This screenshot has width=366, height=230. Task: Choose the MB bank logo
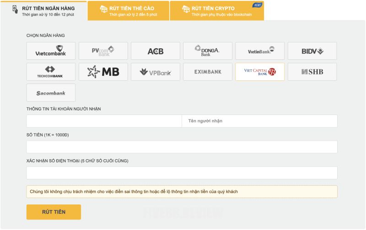coord(103,72)
